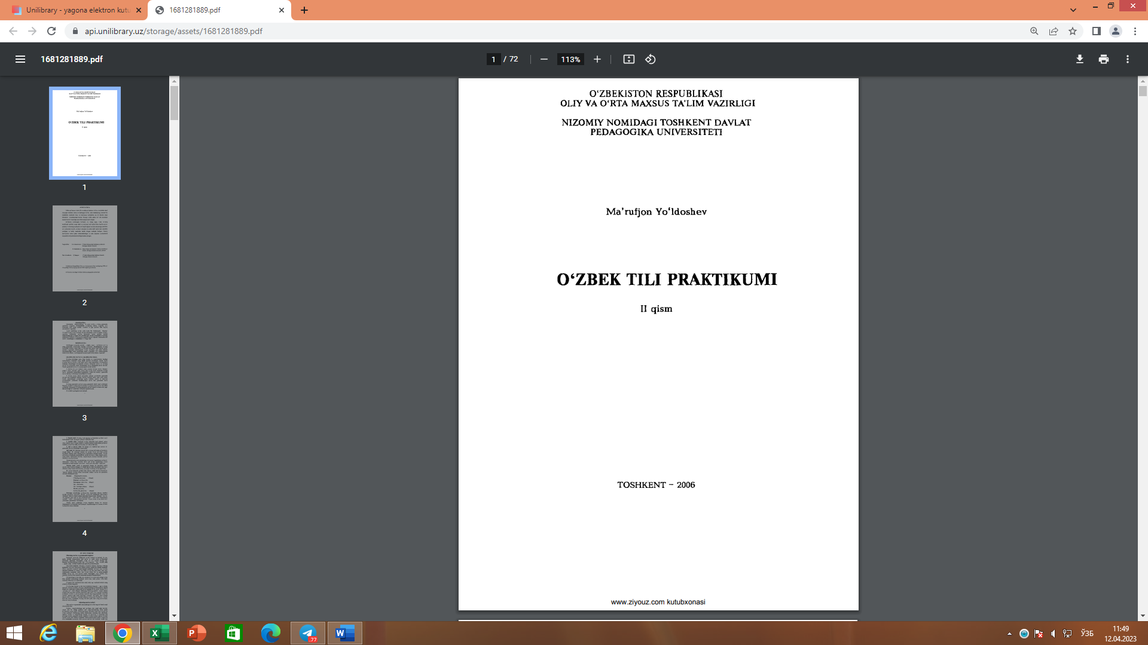The width and height of the screenshot is (1148, 645).
Task: Select the 1681281889.pdf tab
Action: [x=218, y=10]
